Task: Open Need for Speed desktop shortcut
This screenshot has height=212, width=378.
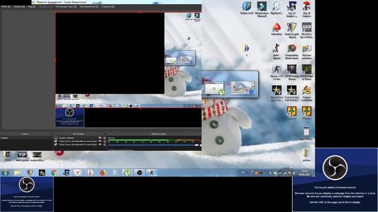Action: point(307,30)
